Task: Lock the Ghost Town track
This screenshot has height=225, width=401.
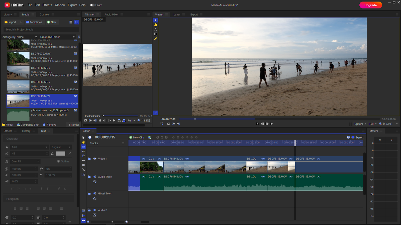Action: point(89,193)
